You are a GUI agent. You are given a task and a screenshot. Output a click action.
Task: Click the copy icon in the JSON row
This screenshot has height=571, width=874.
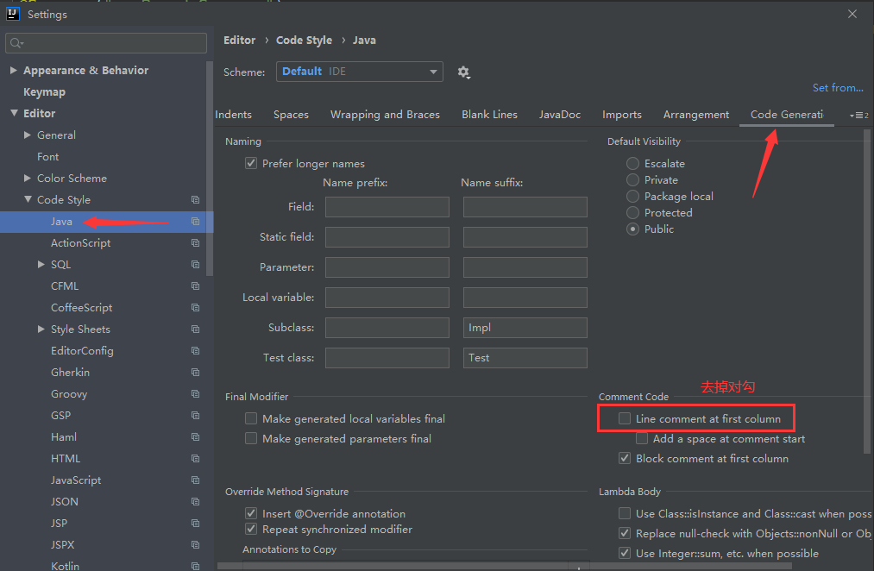[x=195, y=501]
